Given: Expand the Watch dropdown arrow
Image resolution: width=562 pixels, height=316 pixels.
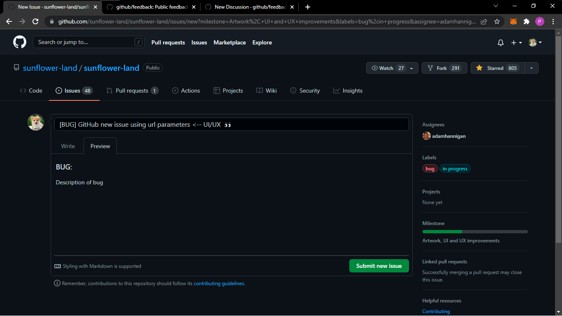Looking at the screenshot, I should [x=411, y=68].
